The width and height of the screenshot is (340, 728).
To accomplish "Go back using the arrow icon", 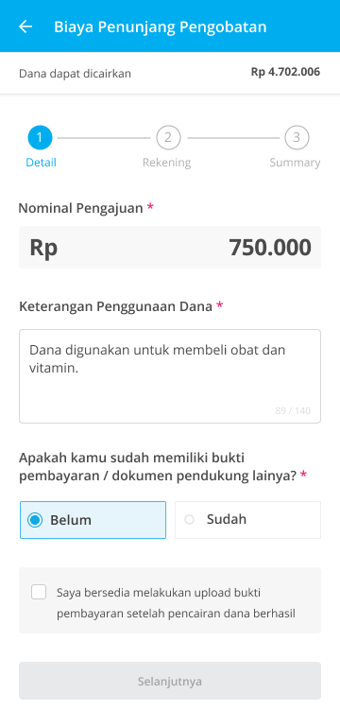I will click(25, 26).
